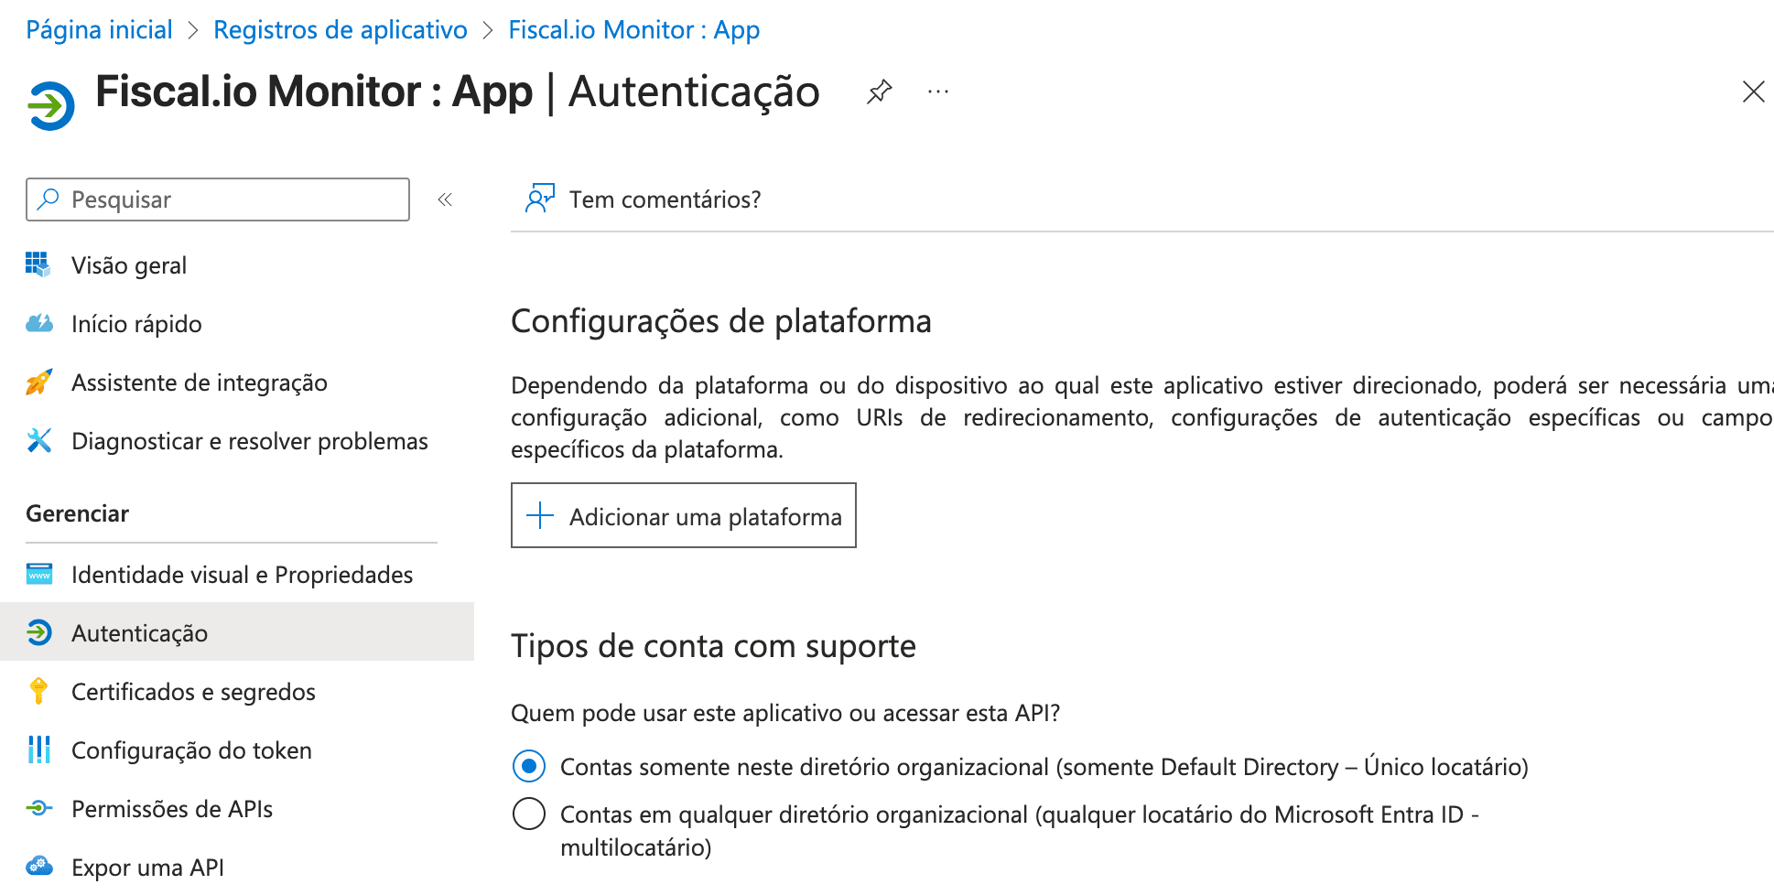The image size is (1774, 895).
Task: Open the more options ellipsis in the header
Action: click(x=938, y=92)
